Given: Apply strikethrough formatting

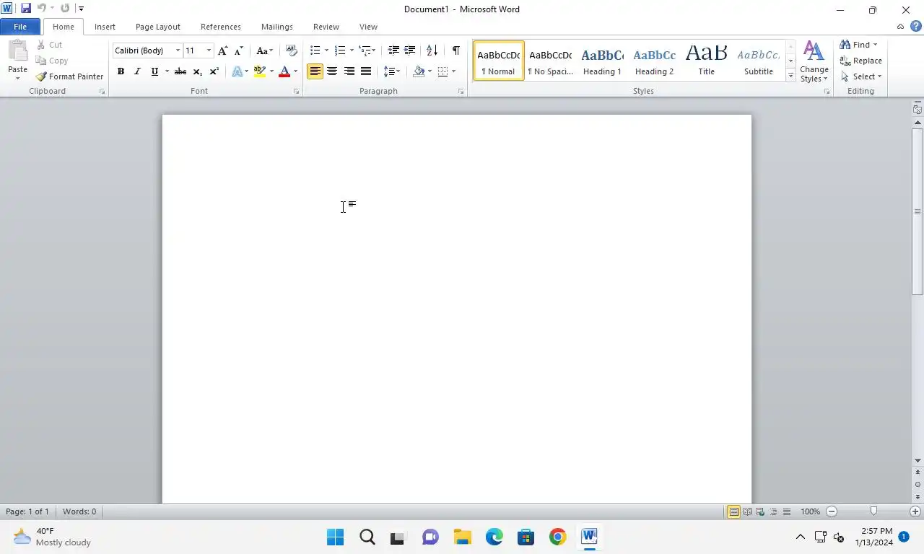Looking at the screenshot, I should point(180,71).
